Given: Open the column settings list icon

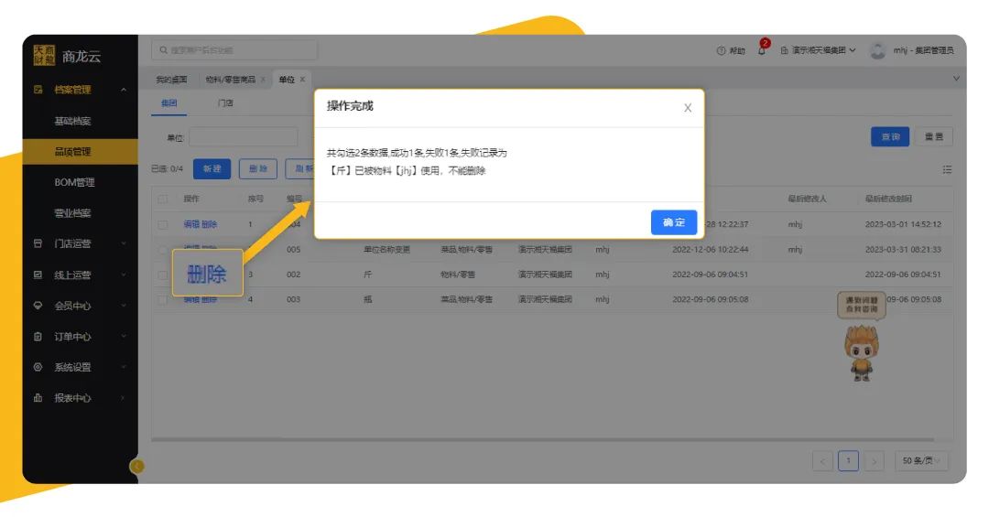Looking at the screenshot, I should pyautogui.click(x=947, y=169).
